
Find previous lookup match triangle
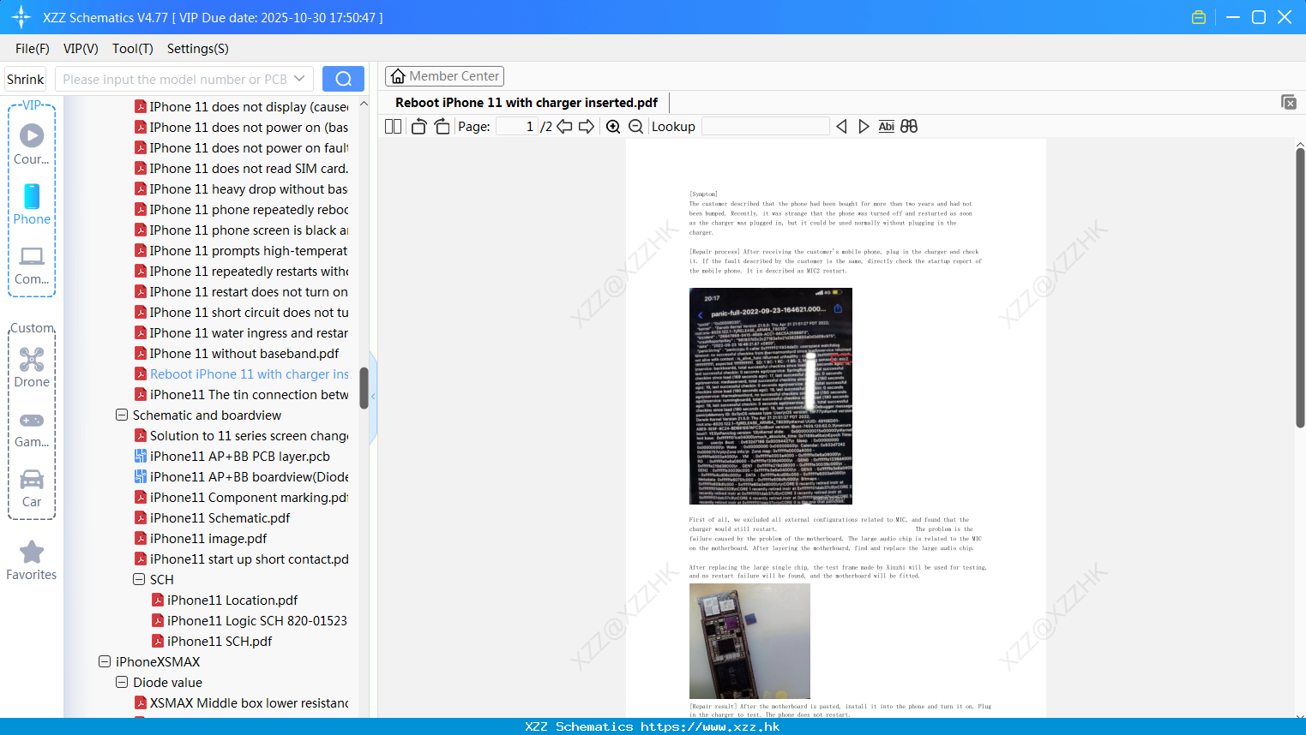pyautogui.click(x=841, y=126)
